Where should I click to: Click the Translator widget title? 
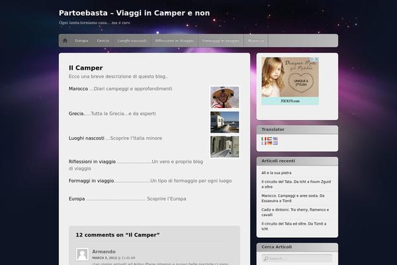click(273, 130)
